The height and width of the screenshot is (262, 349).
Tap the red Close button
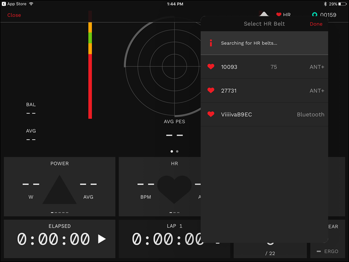point(14,15)
